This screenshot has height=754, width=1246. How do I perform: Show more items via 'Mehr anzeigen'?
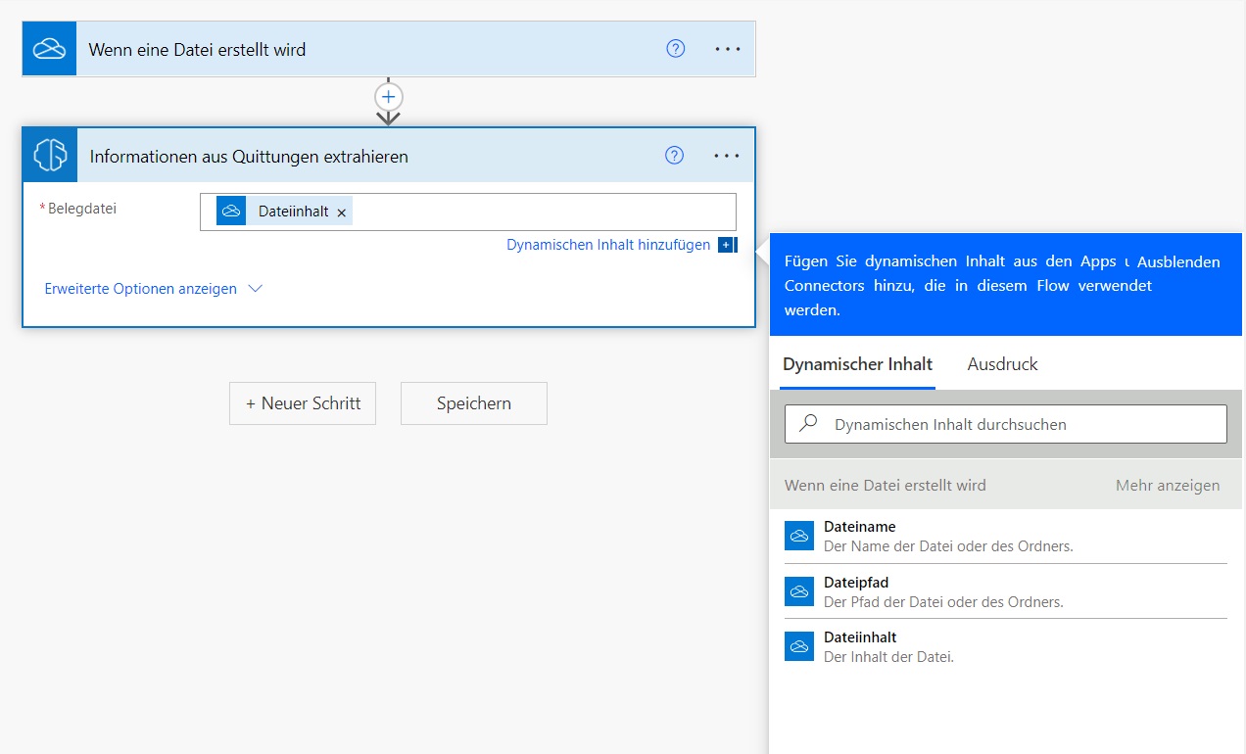[1167, 486]
